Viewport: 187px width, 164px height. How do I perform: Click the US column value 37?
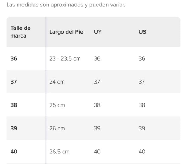(x=142, y=82)
